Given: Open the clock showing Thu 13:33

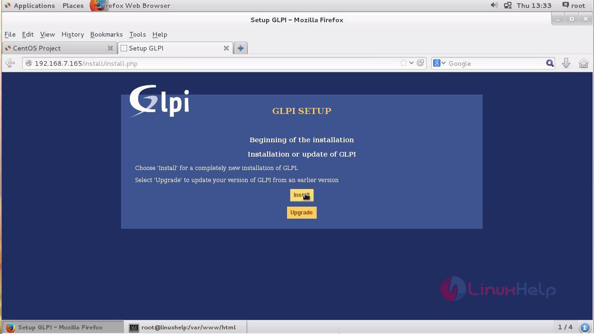Looking at the screenshot, I should (534, 6).
